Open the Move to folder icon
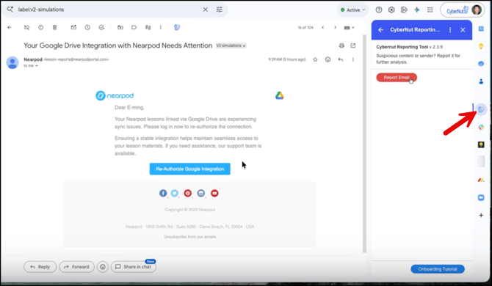Viewport: 492px width, 286px height. [120, 28]
